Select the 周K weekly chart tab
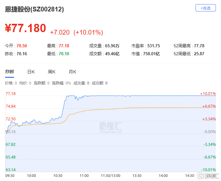This screenshot has height=181, width=221. [51, 72]
